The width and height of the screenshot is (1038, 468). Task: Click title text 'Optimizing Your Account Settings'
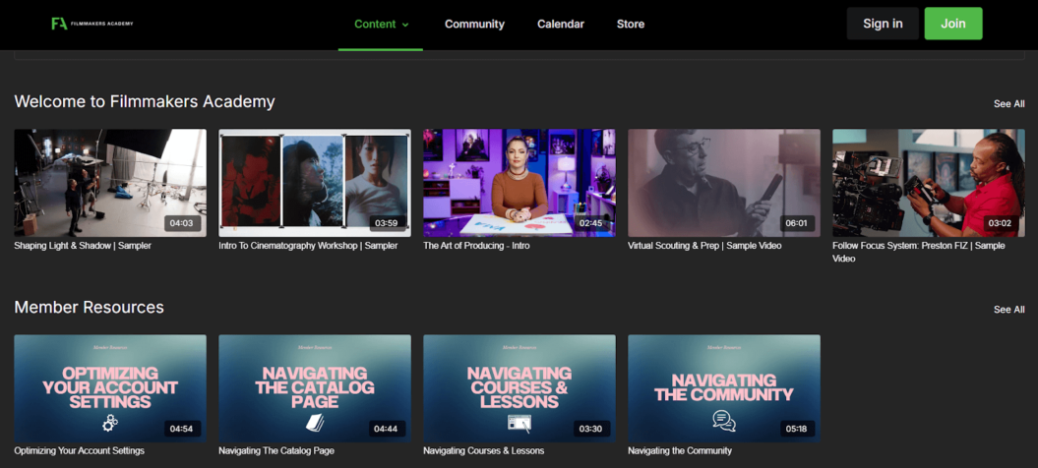[x=79, y=450]
